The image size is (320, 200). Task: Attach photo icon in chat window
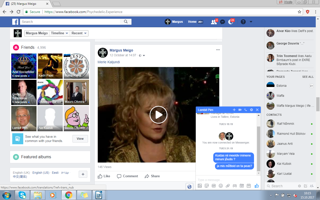199,186
